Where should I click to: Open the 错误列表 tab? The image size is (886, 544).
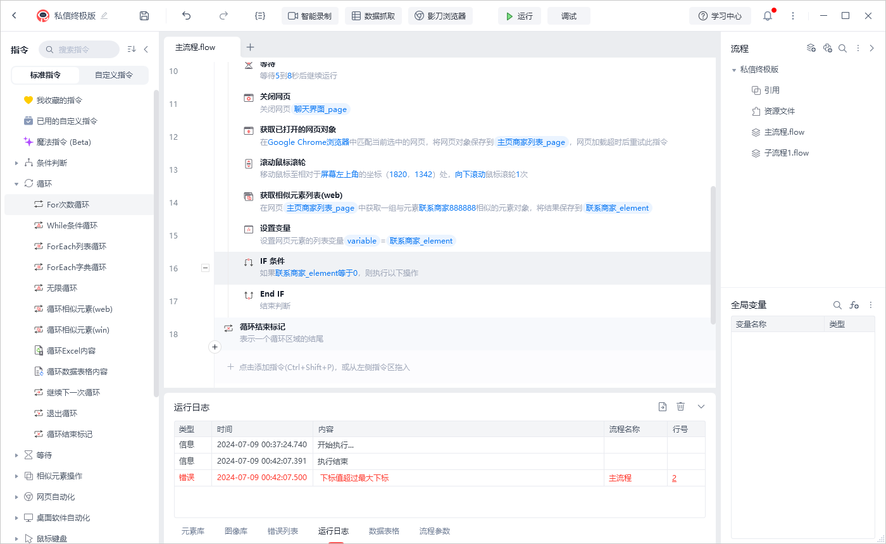[x=283, y=531]
